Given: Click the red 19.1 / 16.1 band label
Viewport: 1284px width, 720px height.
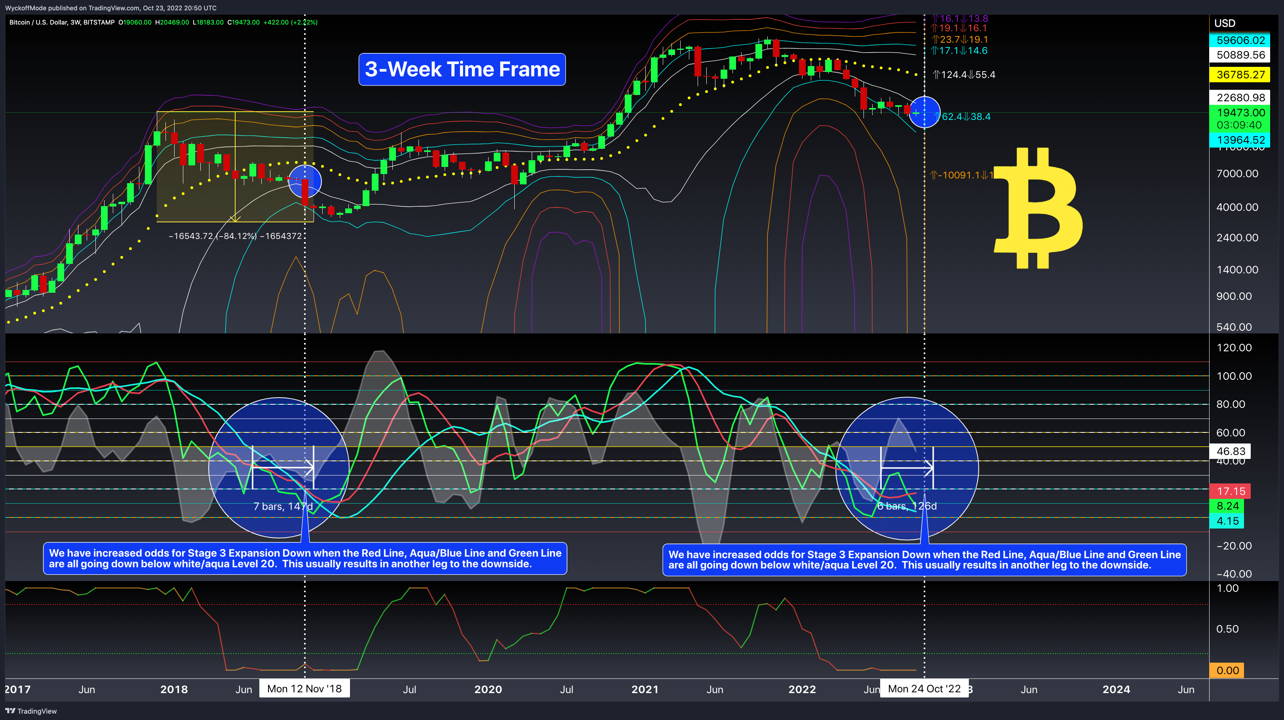Looking at the screenshot, I should 959,28.
